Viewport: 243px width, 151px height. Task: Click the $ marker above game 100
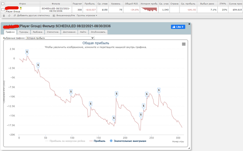click(71, 92)
